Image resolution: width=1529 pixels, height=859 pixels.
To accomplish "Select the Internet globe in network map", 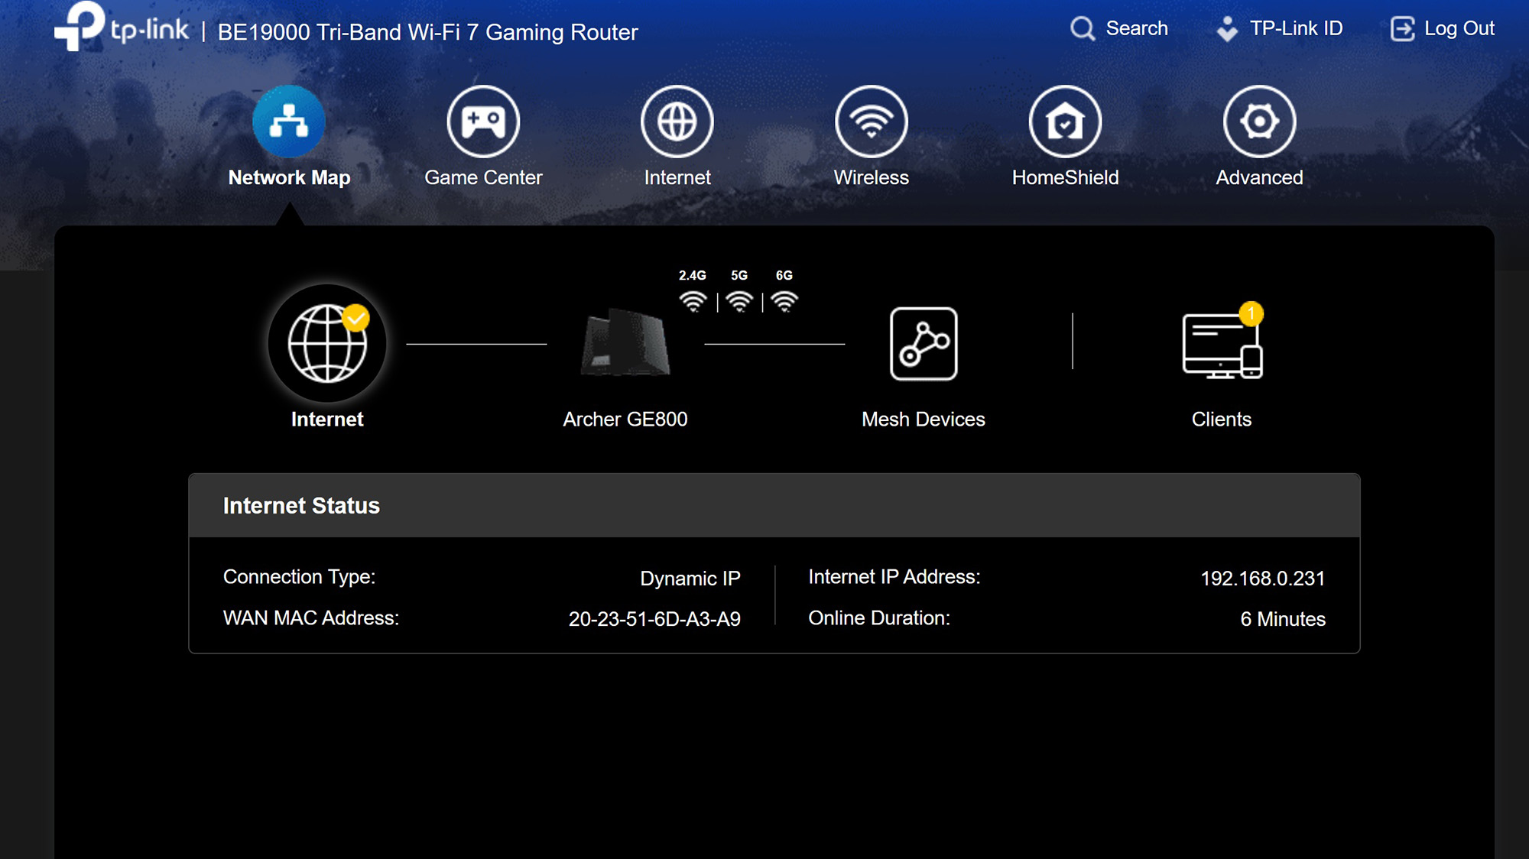I will pyautogui.click(x=327, y=344).
